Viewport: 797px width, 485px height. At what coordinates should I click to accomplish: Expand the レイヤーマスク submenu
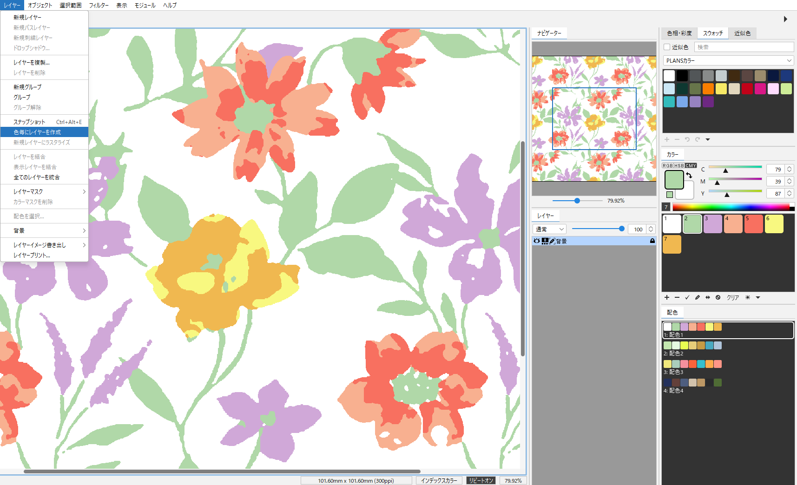(x=44, y=191)
